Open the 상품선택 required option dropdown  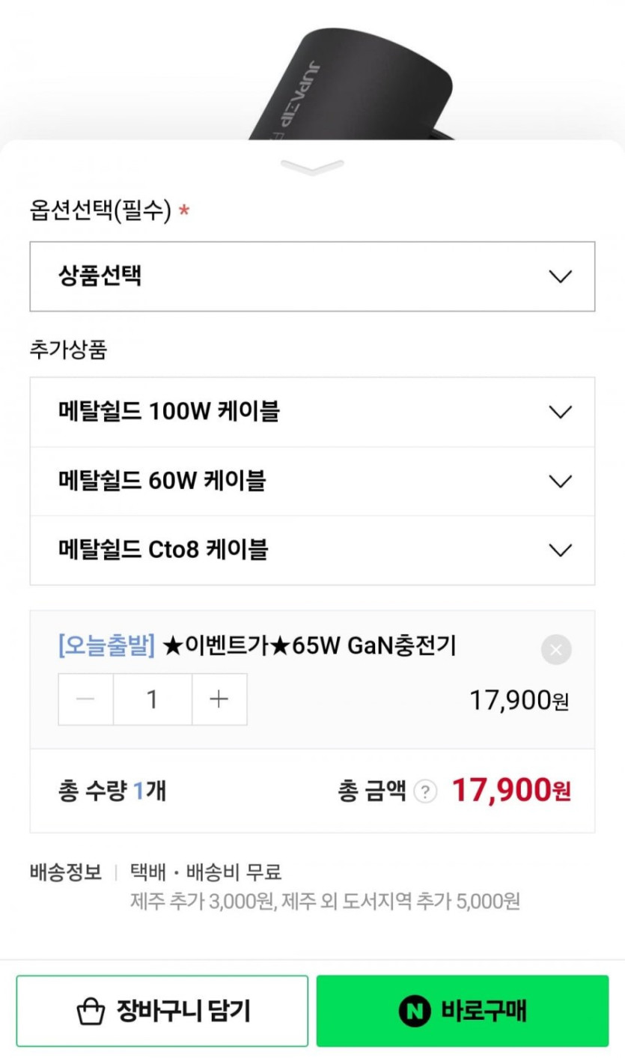click(x=312, y=276)
